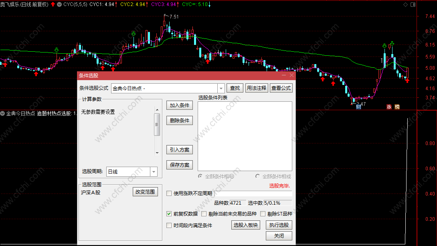Image resolution: width=437 pixels, height=246 pixels.
Task: Select the 全部条件相与 radio button
Action: [200, 176]
